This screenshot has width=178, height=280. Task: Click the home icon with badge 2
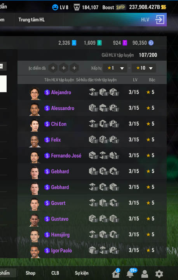(x=116, y=273)
